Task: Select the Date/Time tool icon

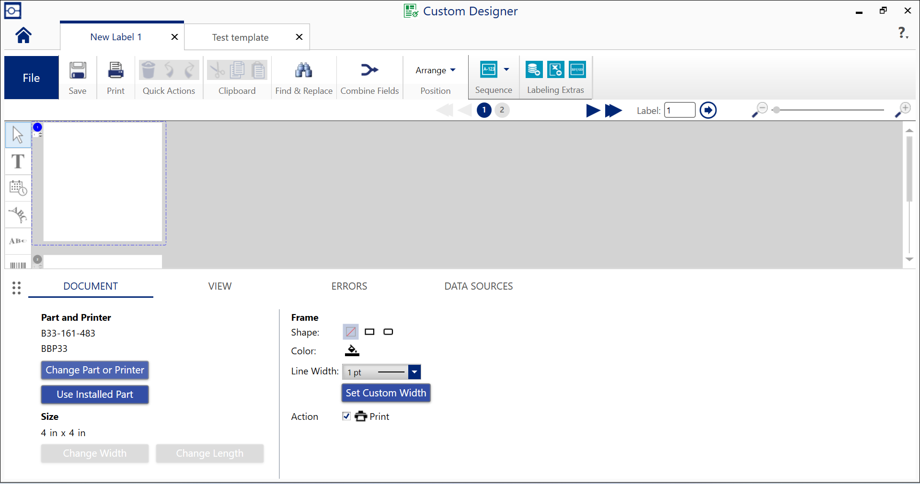Action: (x=18, y=188)
